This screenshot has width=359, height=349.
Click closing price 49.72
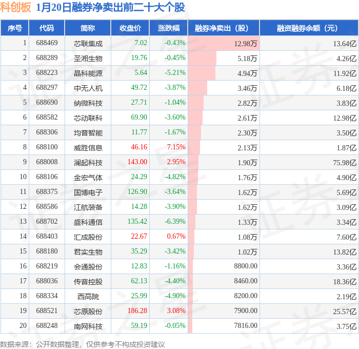pyautogui.click(x=139, y=88)
